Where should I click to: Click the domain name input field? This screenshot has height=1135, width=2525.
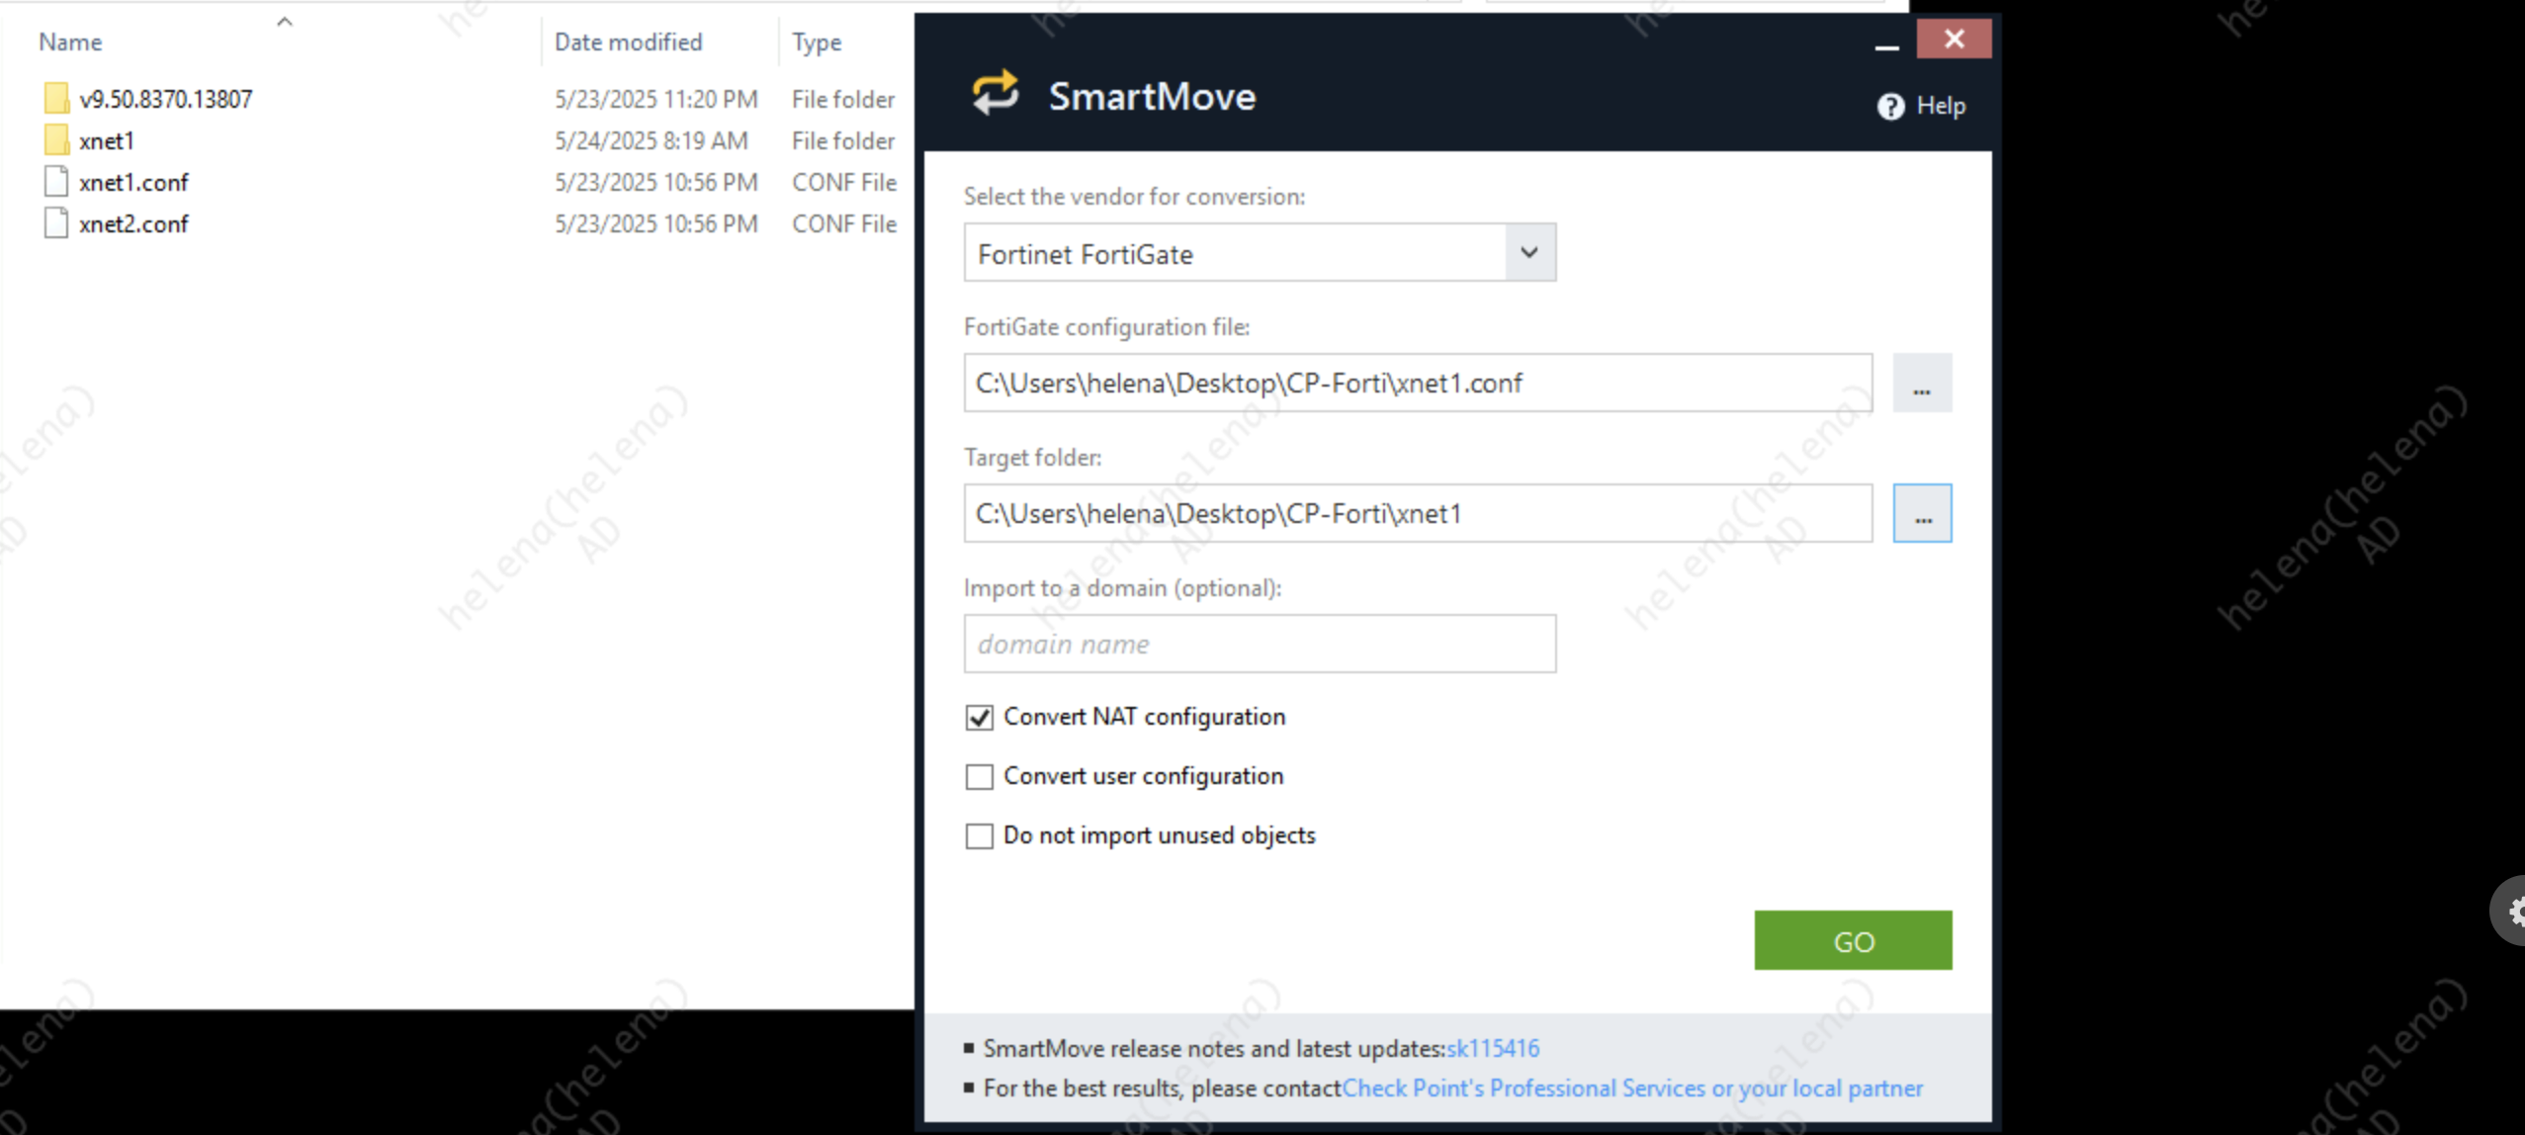1259,645
